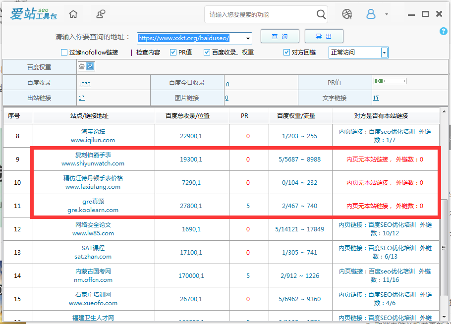Click the search magnifier icon
The image size is (451, 324).
(x=321, y=14)
